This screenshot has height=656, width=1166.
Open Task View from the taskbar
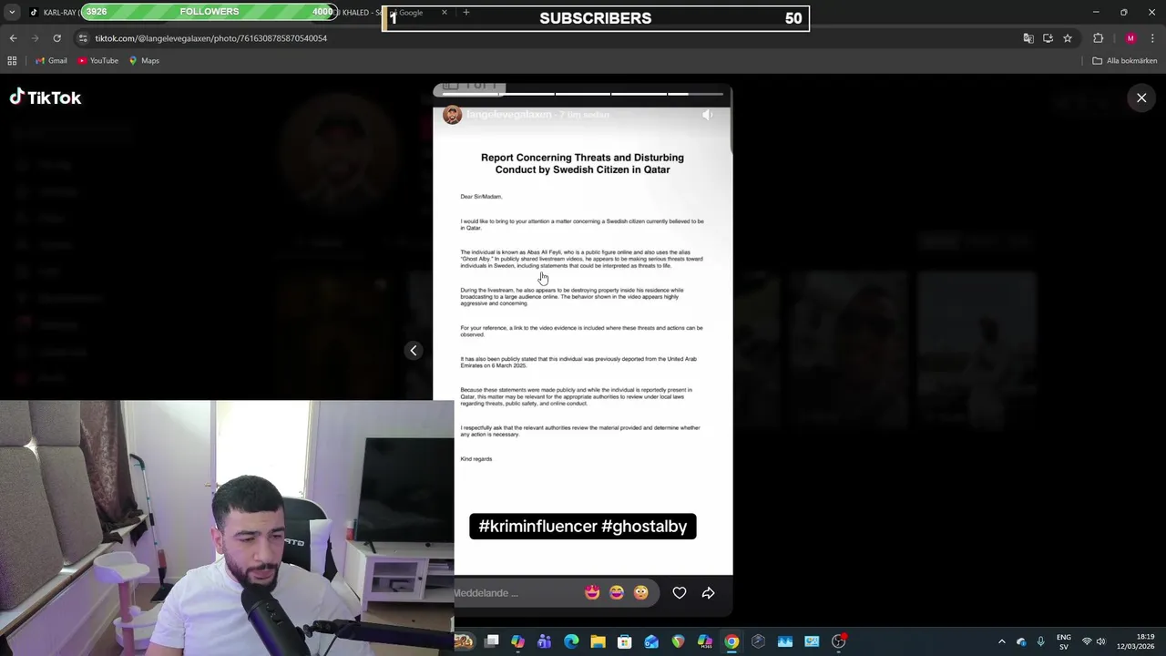pyautogui.click(x=492, y=641)
